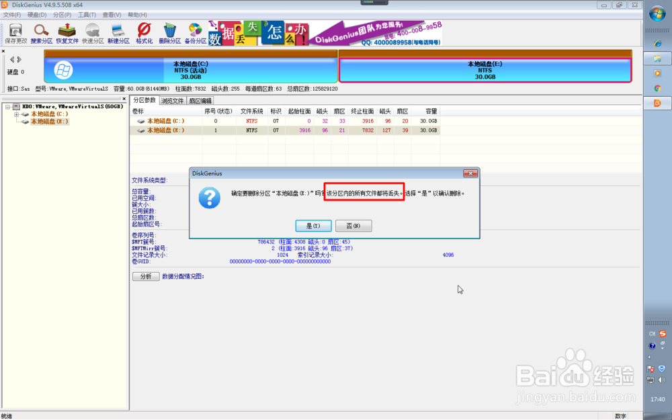The height and width of the screenshot is (420, 672).
Task: Click the network tray icon
Action: tap(650, 380)
